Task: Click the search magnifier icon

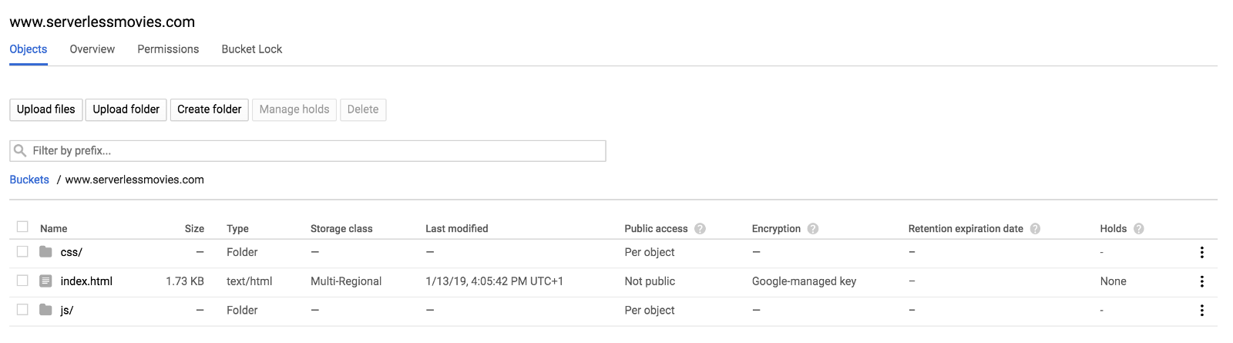Action: click(x=20, y=150)
